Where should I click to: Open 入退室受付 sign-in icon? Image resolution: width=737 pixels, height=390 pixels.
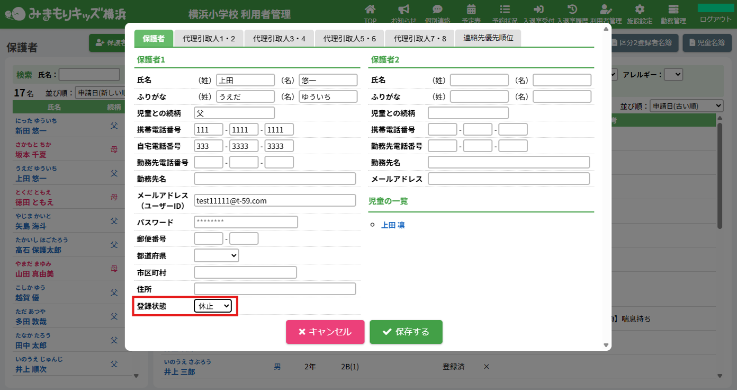click(x=538, y=10)
